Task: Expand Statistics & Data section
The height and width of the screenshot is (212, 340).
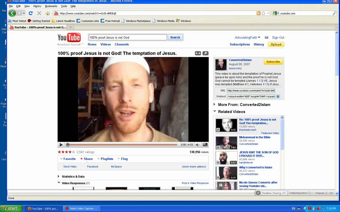Action: [x=58, y=176]
